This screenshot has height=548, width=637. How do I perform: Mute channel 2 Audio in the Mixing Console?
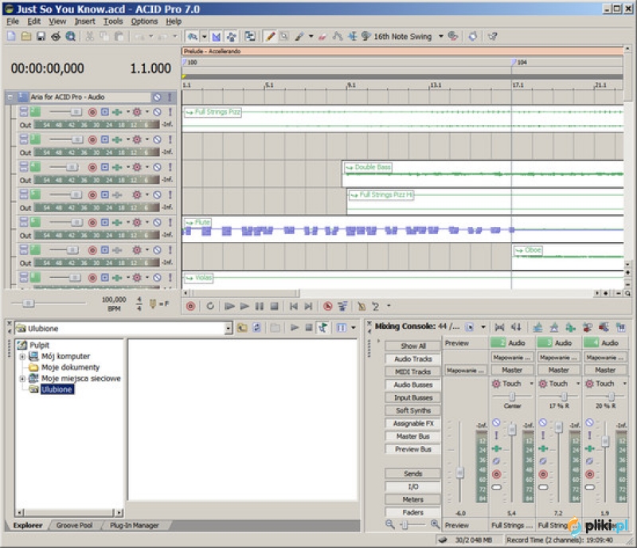tap(496, 422)
